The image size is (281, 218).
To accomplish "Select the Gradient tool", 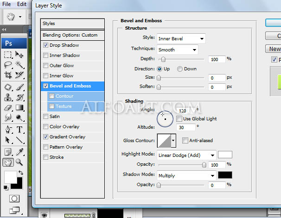I will [19, 108].
